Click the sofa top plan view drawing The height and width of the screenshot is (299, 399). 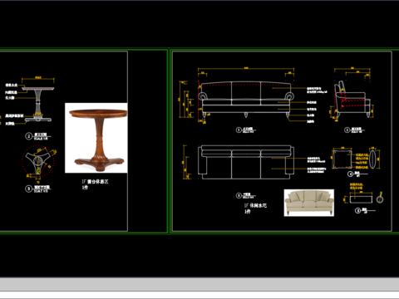pyautogui.click(x=246, y=162)
